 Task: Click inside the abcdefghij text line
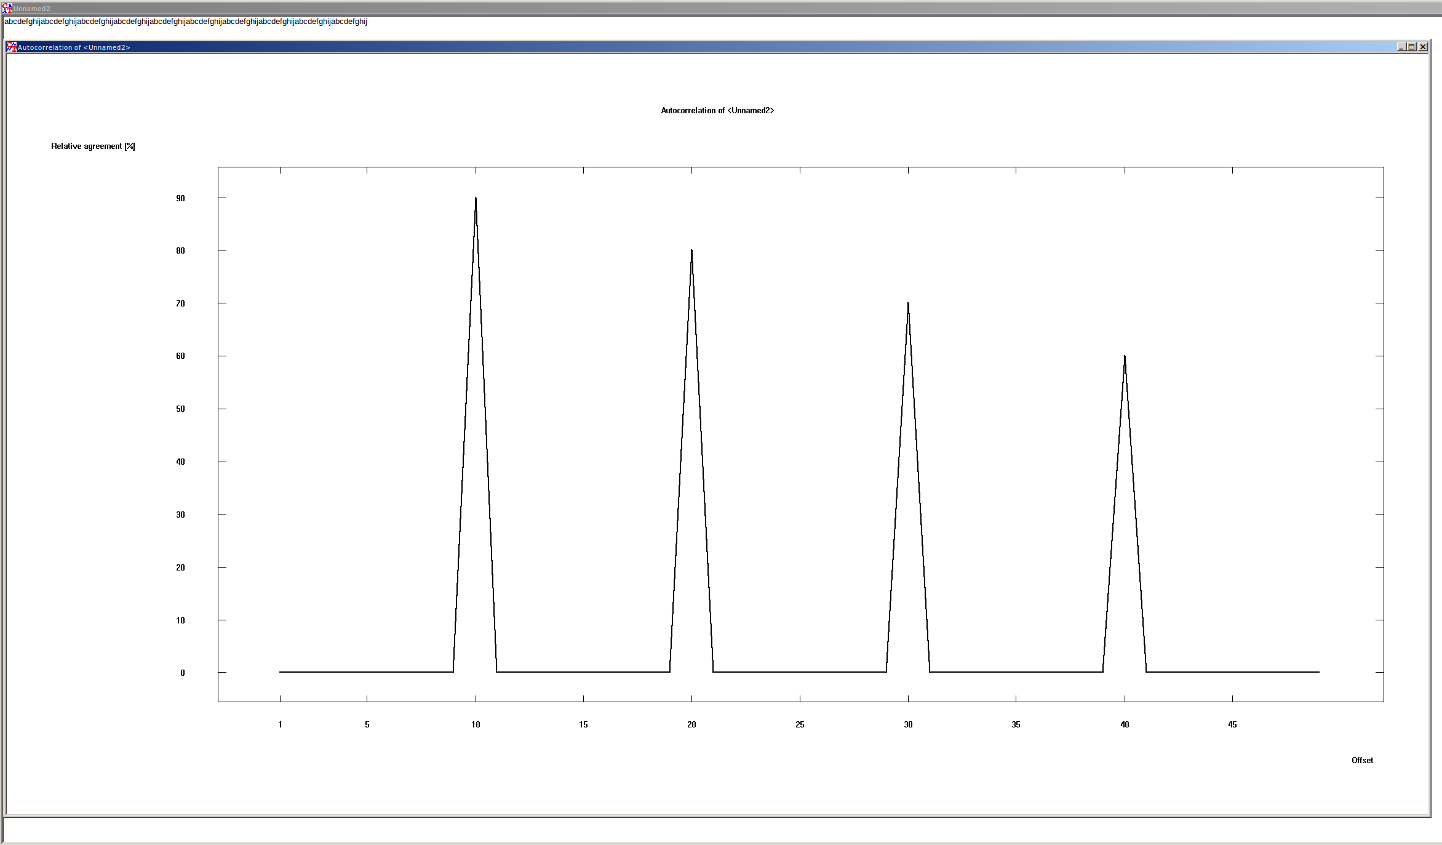[x=185, y=22]
